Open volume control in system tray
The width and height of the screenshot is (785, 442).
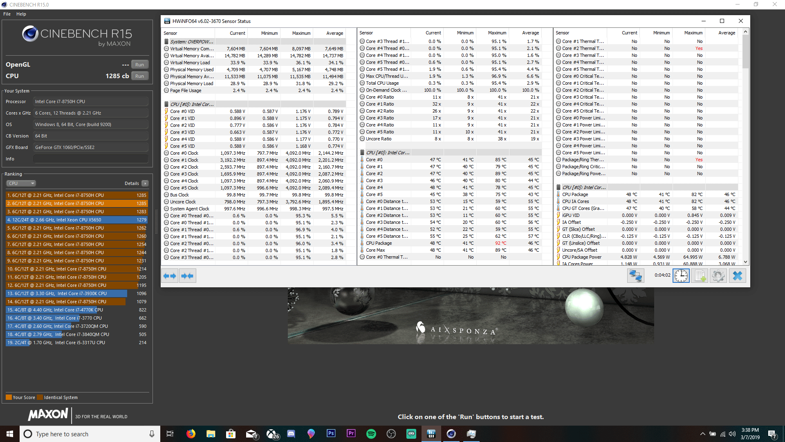tap(732, 434)
